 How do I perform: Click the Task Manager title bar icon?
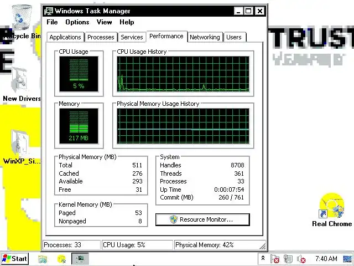[49, 11]
